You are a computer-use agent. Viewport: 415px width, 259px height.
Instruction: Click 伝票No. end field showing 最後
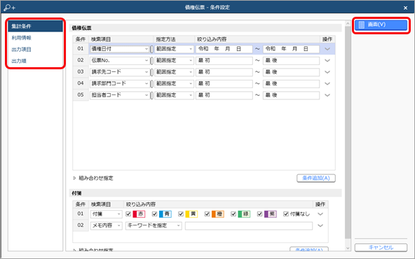(291, 60)
